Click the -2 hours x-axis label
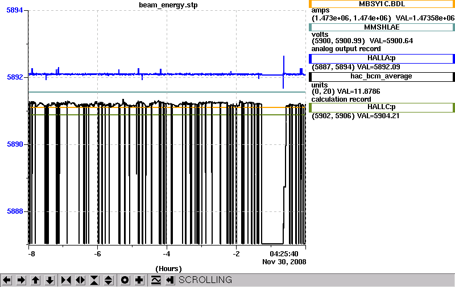The image size is (455, 287). (x=236, y=254)
